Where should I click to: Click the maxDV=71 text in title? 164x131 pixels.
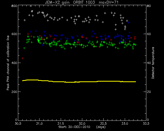(x=109, y=2)
